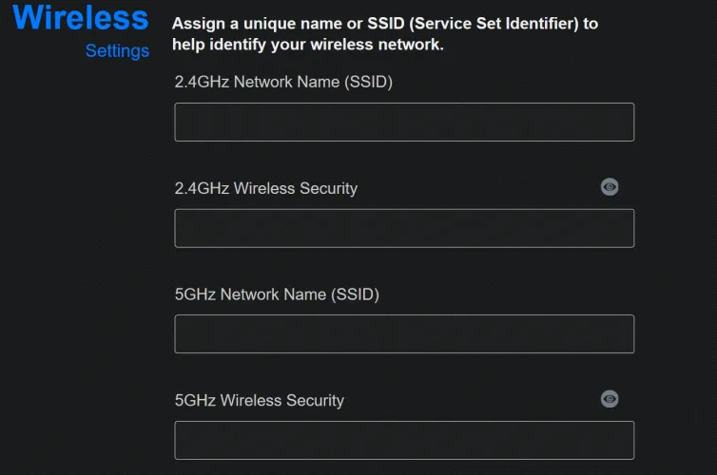Image resolution: width=717 pixels, height=475 pixels.
Task: Focus the 5GHz Wireless Security field
Action: click(x=404, y=440)
